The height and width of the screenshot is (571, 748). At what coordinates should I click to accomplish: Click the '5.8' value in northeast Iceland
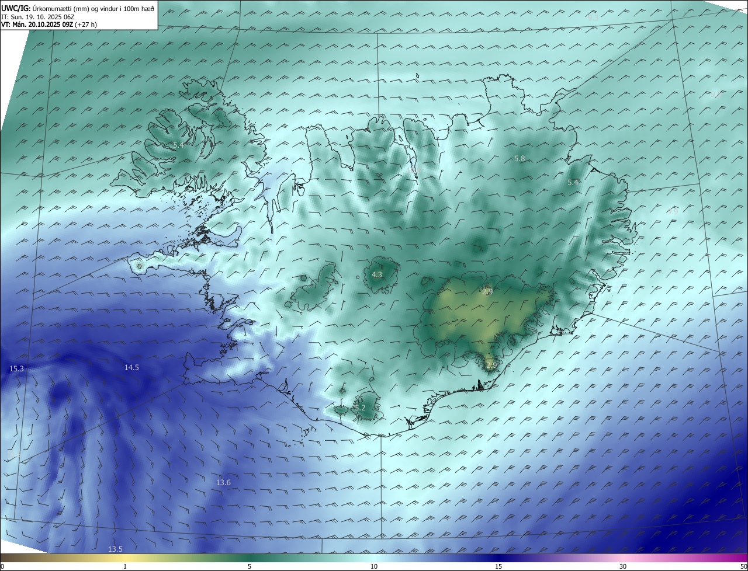click(x=519, y=158)
